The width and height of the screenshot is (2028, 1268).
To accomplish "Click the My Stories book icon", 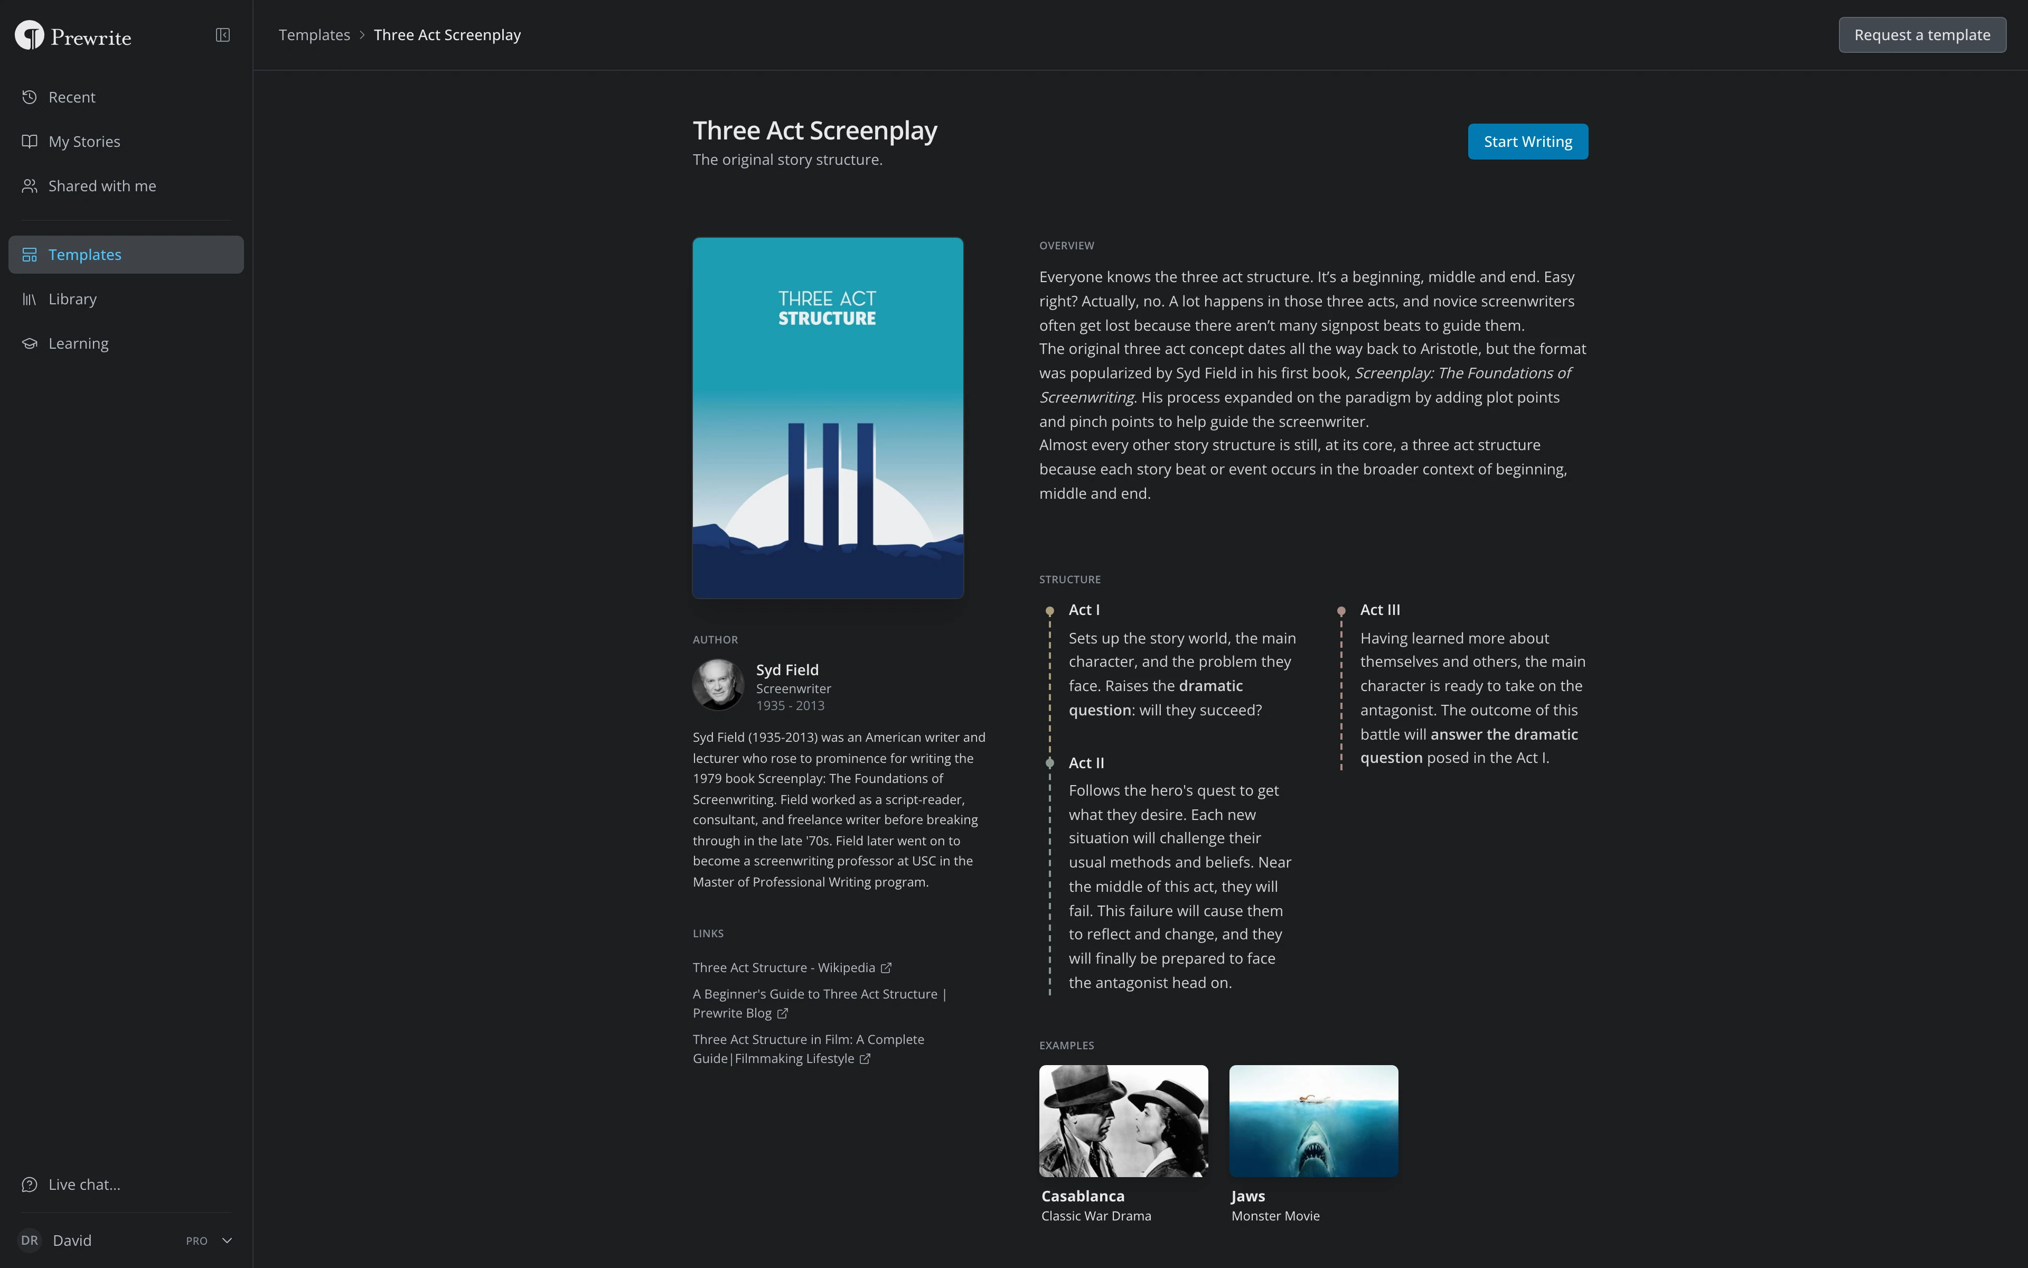I will click(x=30, y=142).
